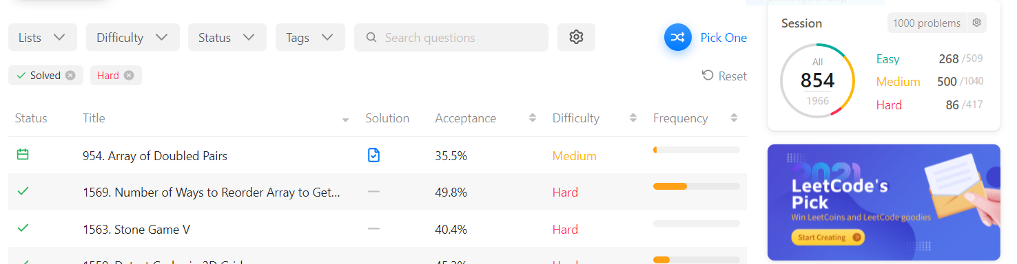Viewport: 1017px width, 264px height.
Task: Click the calendar status icon for problem 954
Action: [x=23, y=155]
